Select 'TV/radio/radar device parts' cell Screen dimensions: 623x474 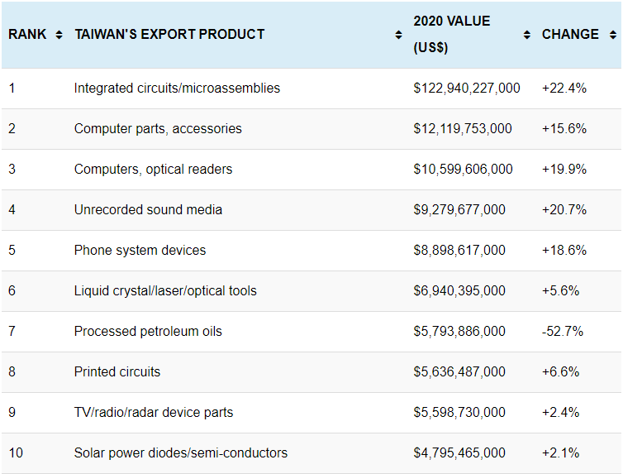coord(154,412)
